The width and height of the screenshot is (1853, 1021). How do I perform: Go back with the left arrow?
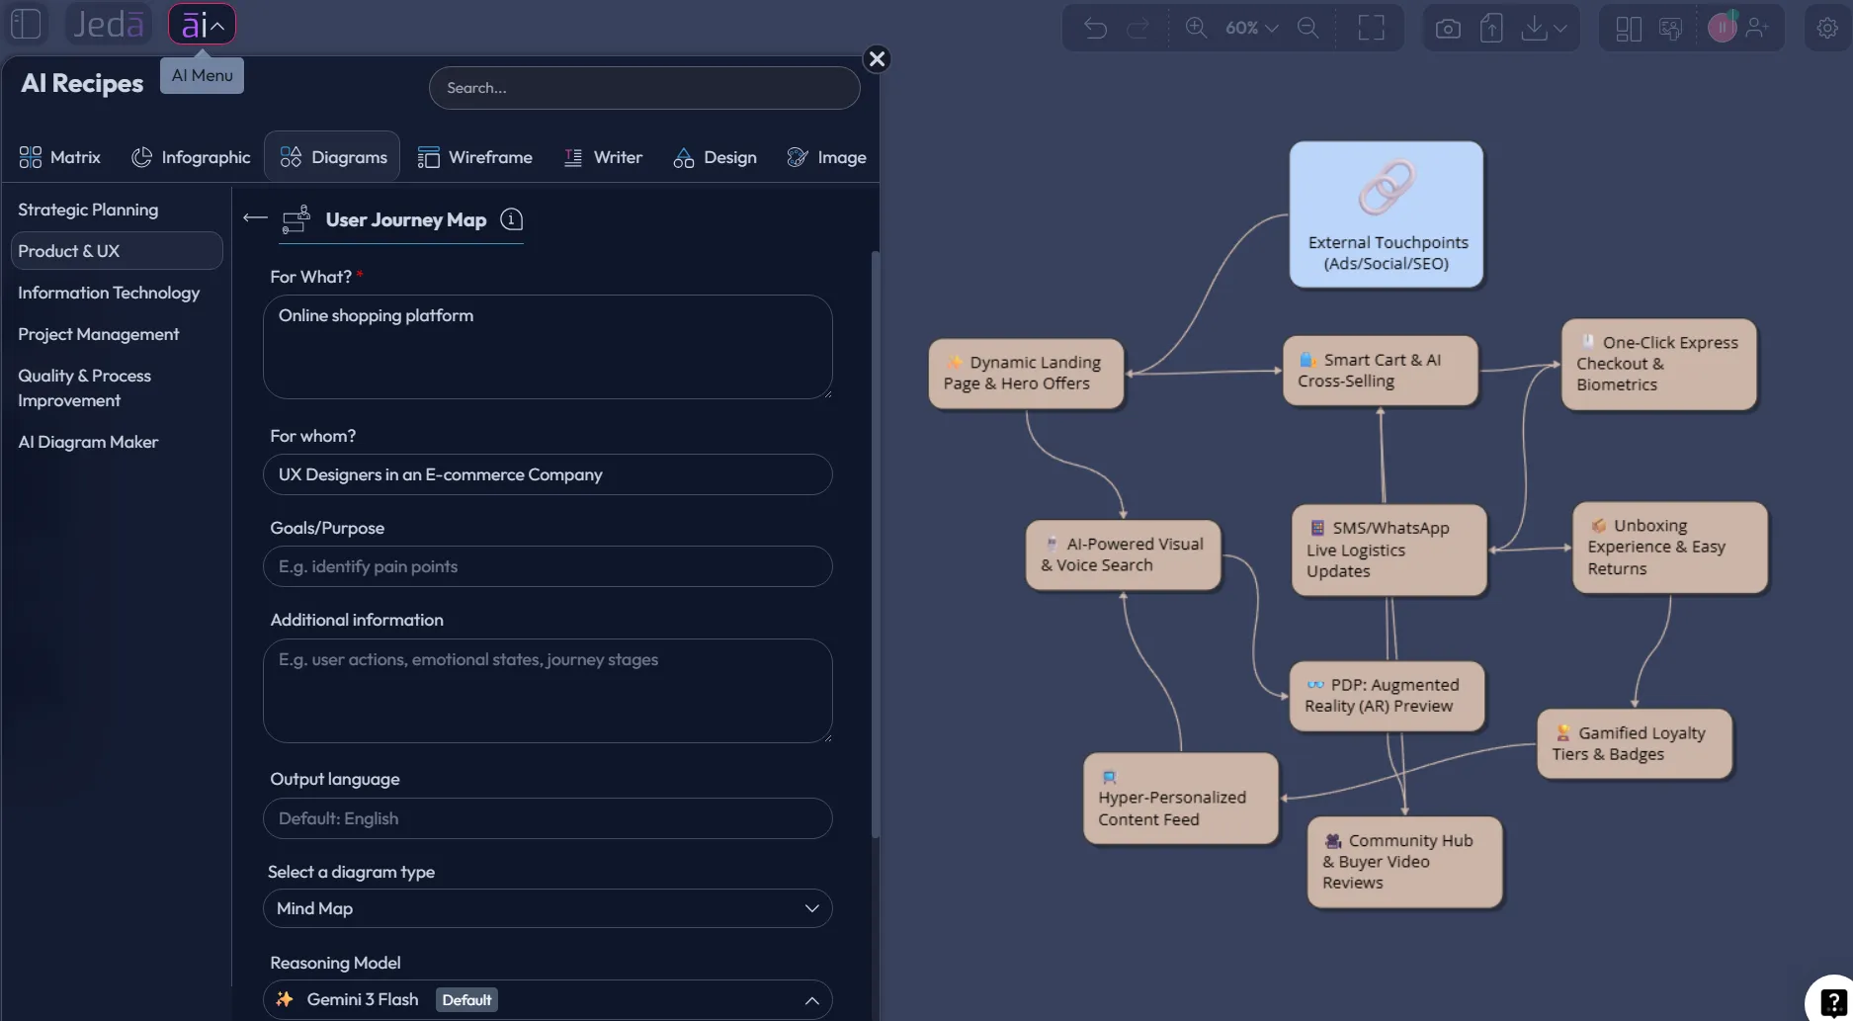point(255,218)
